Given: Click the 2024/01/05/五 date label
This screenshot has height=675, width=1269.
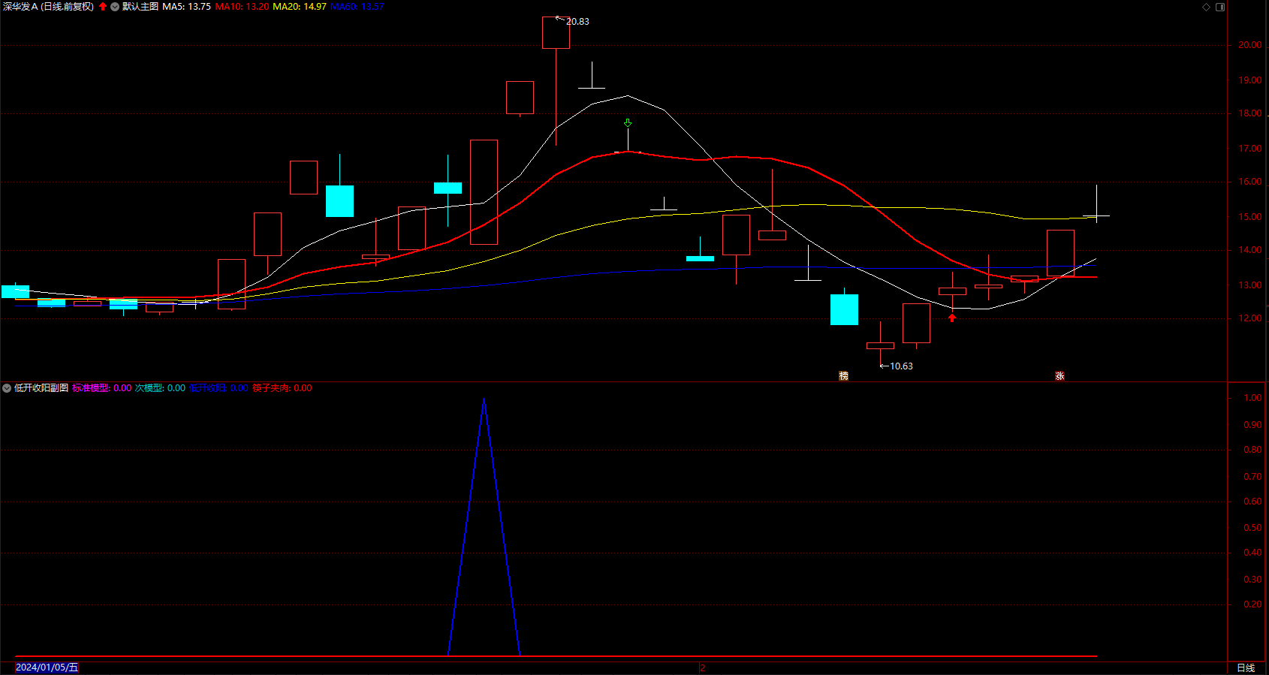Looking at the screenshot, I should point(47,667).
